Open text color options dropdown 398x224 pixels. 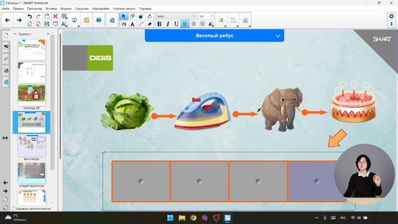pyautogui.click(x=211, y=24)
